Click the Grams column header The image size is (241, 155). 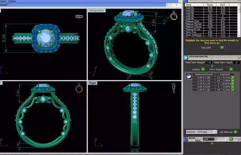pyautogui.click(x=210, y=5)
